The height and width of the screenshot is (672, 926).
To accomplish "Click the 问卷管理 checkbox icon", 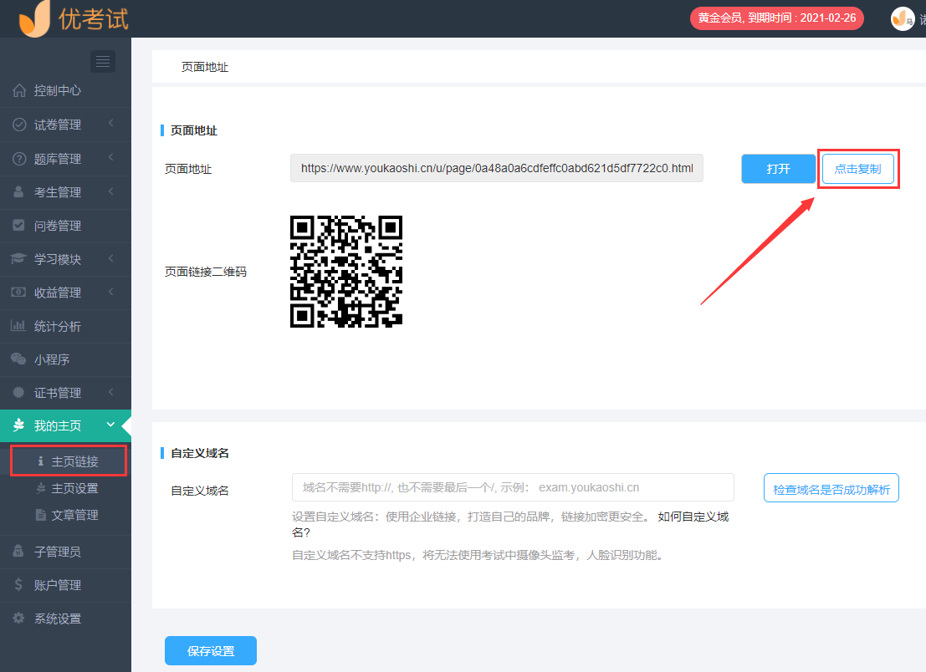I will pos(18,226).
